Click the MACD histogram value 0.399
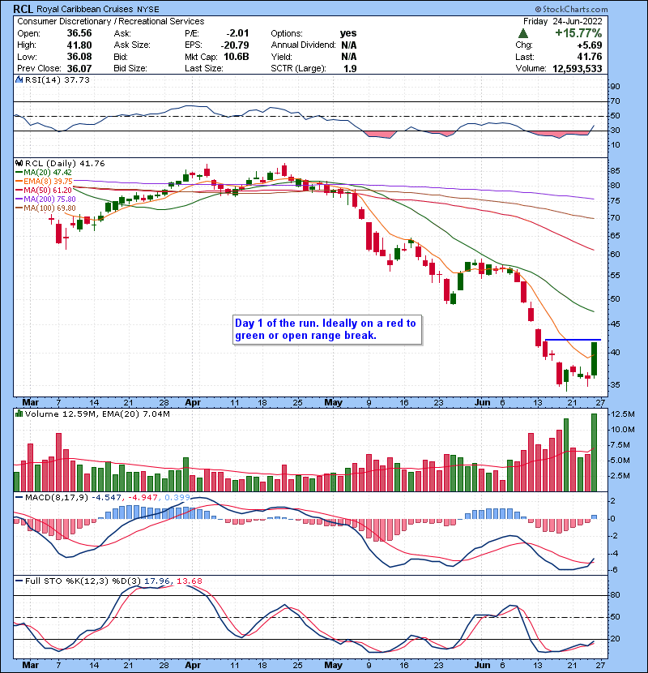This screenshot has height=673, width=648. (x=177, y=498)
